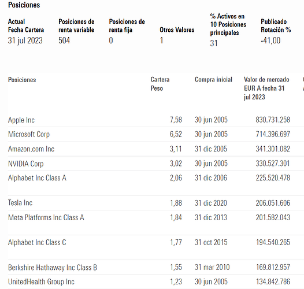The width and height of the screenshot is (304, 289).
Task: Select Alphabet A purchase date 31 dic 2006
Action: [211, 178]
